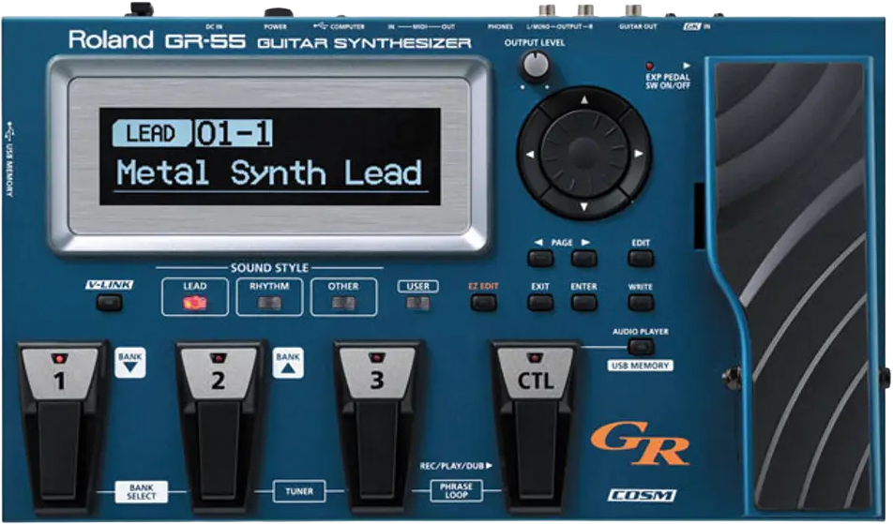Push the EDIT button
893x524 pixels.
click(641, 259)
